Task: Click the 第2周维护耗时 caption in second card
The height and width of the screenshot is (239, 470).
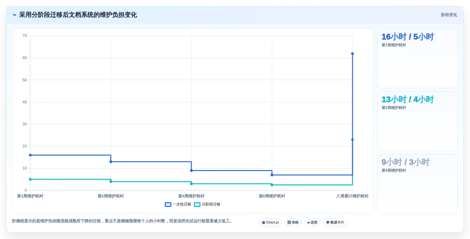Action: (x=394, y=108)
